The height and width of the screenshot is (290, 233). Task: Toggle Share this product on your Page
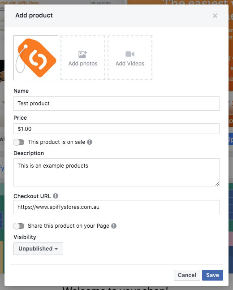[x=19, y=226]
